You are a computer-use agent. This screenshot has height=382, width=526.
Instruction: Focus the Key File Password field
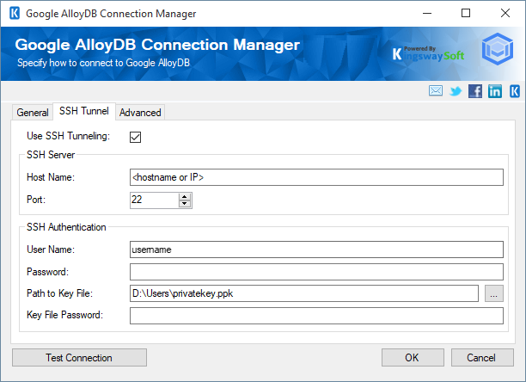click(x=316, y=316)
